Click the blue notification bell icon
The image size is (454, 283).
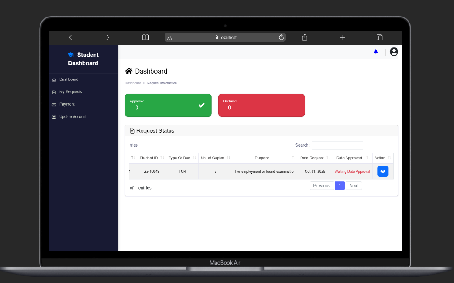[375, 52]
